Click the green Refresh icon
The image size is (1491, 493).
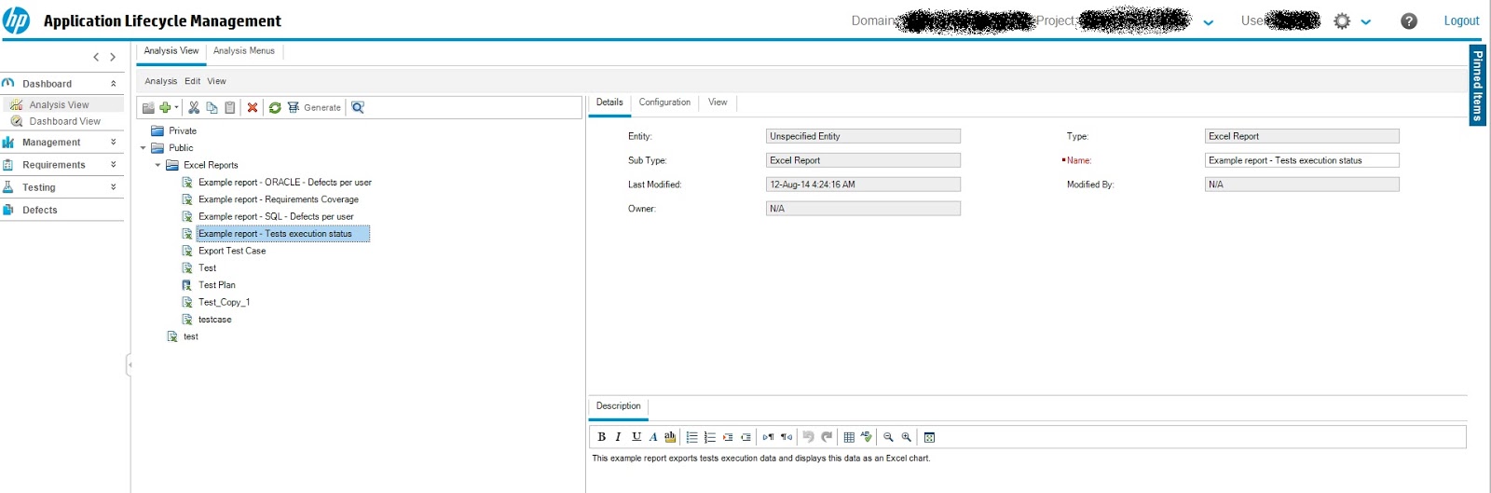(x=275, y=108)
